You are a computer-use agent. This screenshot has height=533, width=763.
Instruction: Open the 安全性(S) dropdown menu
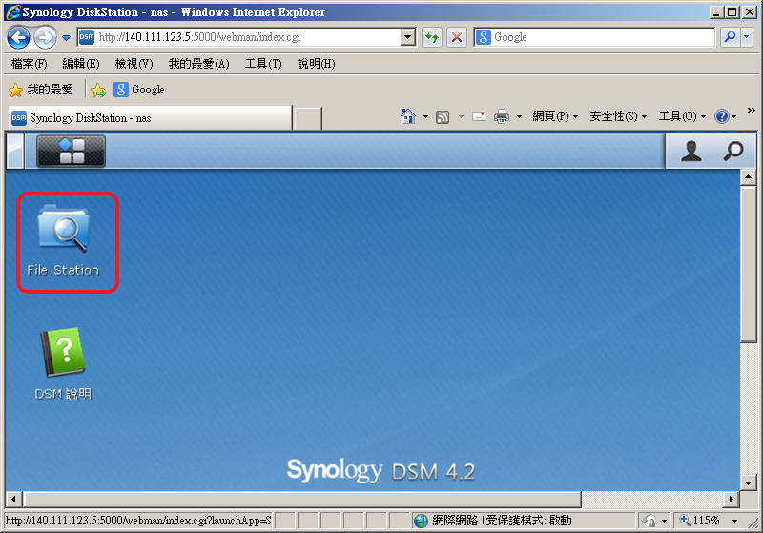[x=618, y=116]
